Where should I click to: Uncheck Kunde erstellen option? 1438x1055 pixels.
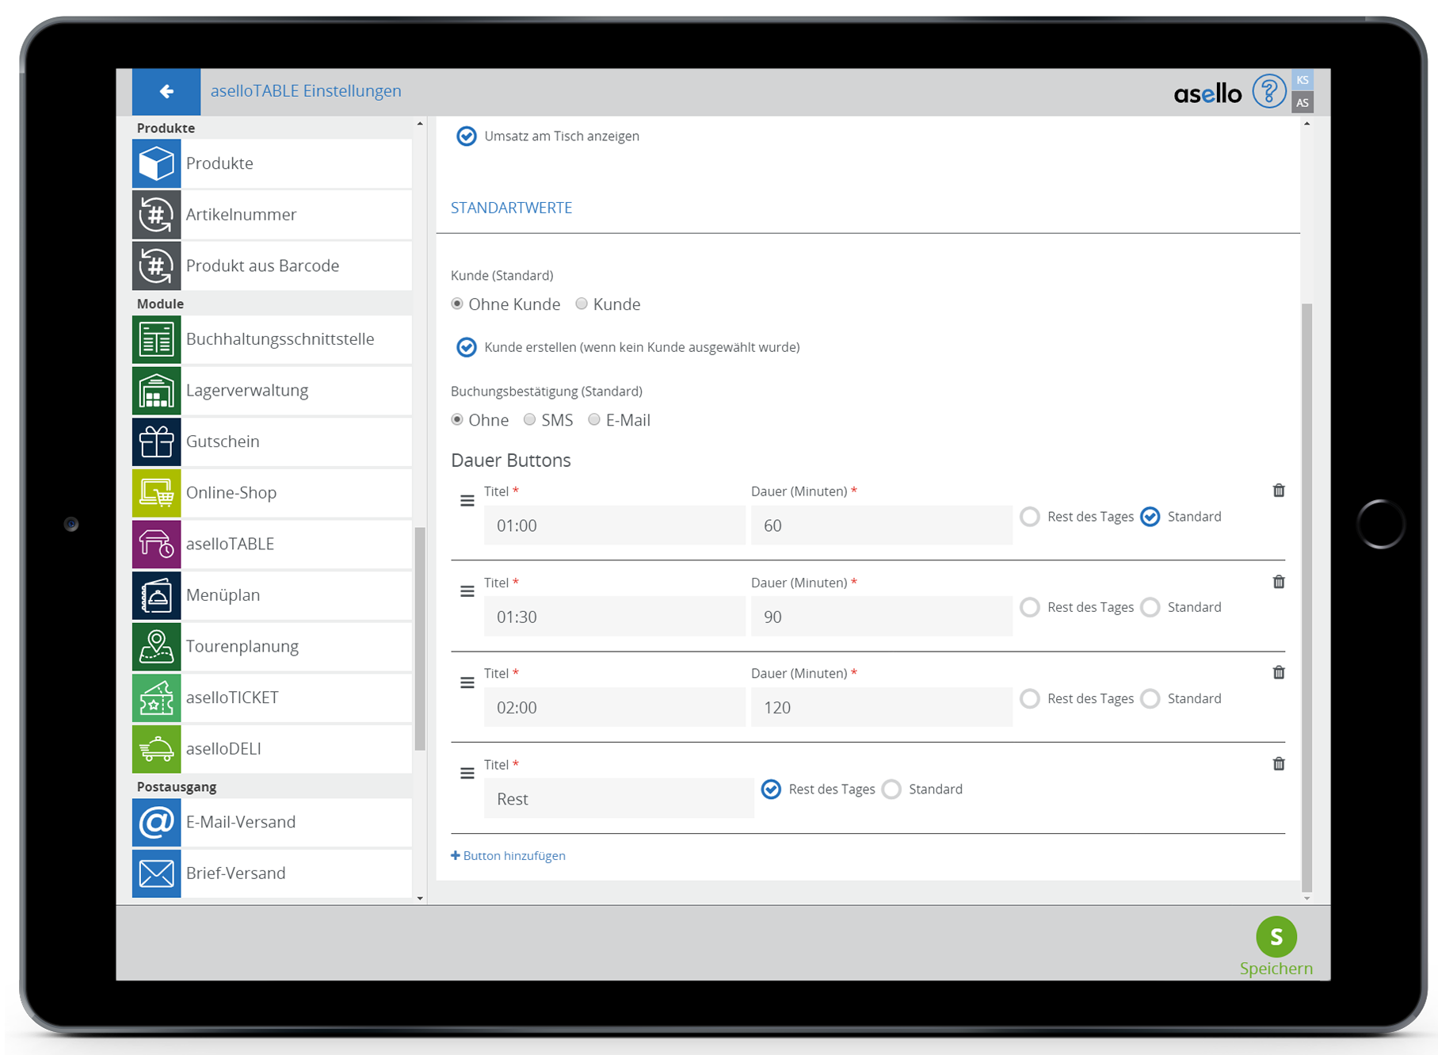click(x=467, y=347)
